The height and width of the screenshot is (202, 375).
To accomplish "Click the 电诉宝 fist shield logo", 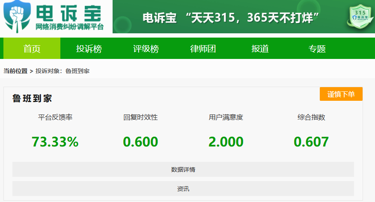I will [17, 16].
